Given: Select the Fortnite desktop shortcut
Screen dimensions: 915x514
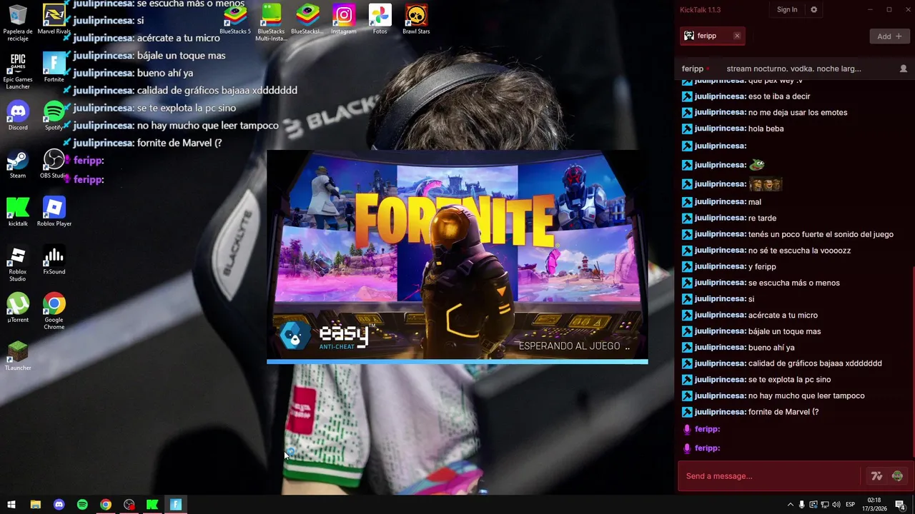Looking at the screenshot, I should click(54, 68).
